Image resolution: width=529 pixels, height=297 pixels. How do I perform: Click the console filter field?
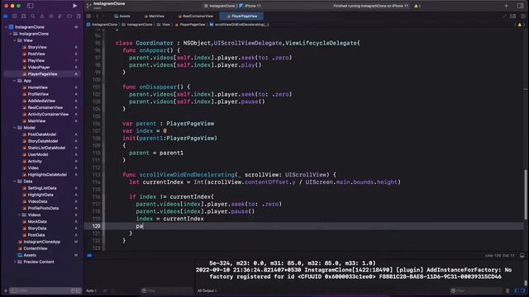476,290
